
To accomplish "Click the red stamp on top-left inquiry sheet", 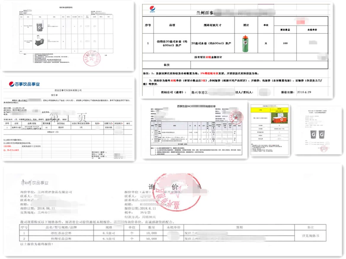I will click(92, 58).
